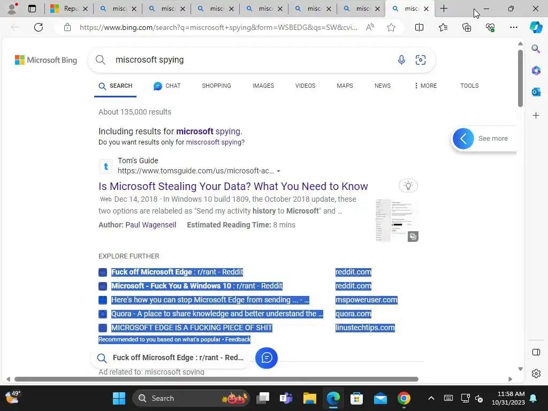Search using an image icon
548x411 pixels.
coord(421,60)
